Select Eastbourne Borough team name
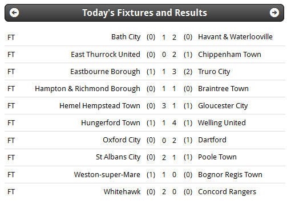This screenshot has height=205, width=287. 105,72
